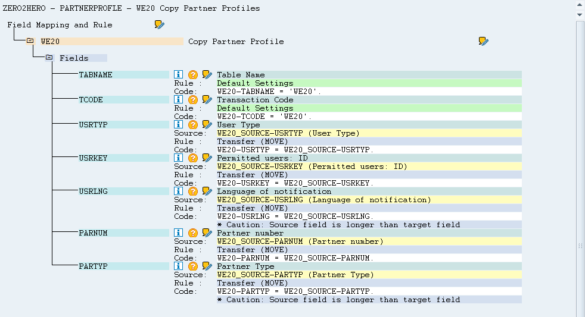This screenshot has height=317, width=585.
Task: Collapse the WE20 folder node
Action: pyautogui.click(x=30, y=42)
